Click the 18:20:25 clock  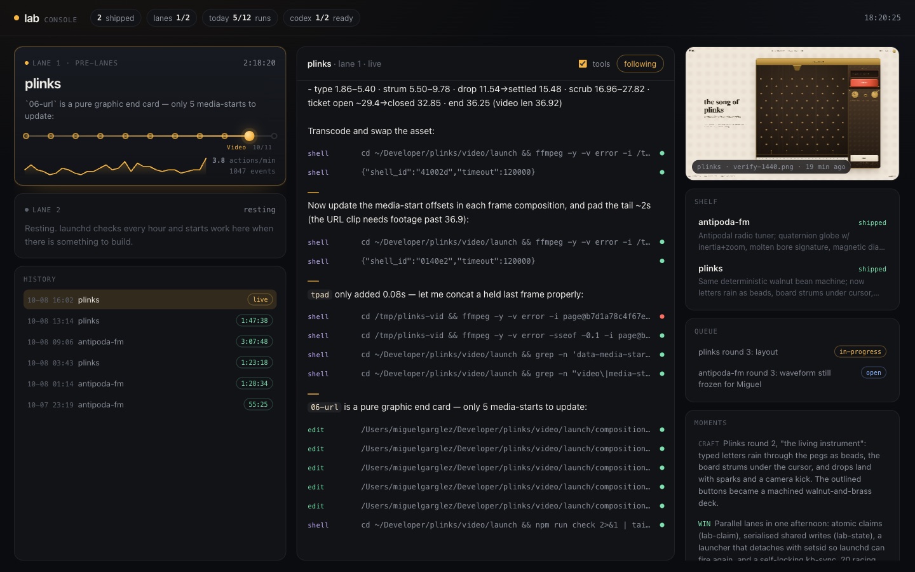882,18
